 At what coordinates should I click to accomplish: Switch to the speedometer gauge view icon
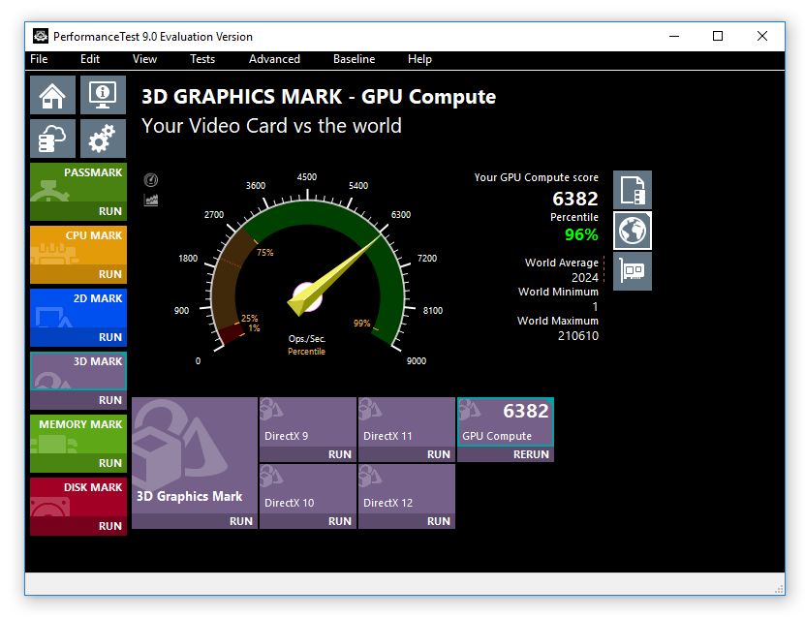[x=151, y=180]
